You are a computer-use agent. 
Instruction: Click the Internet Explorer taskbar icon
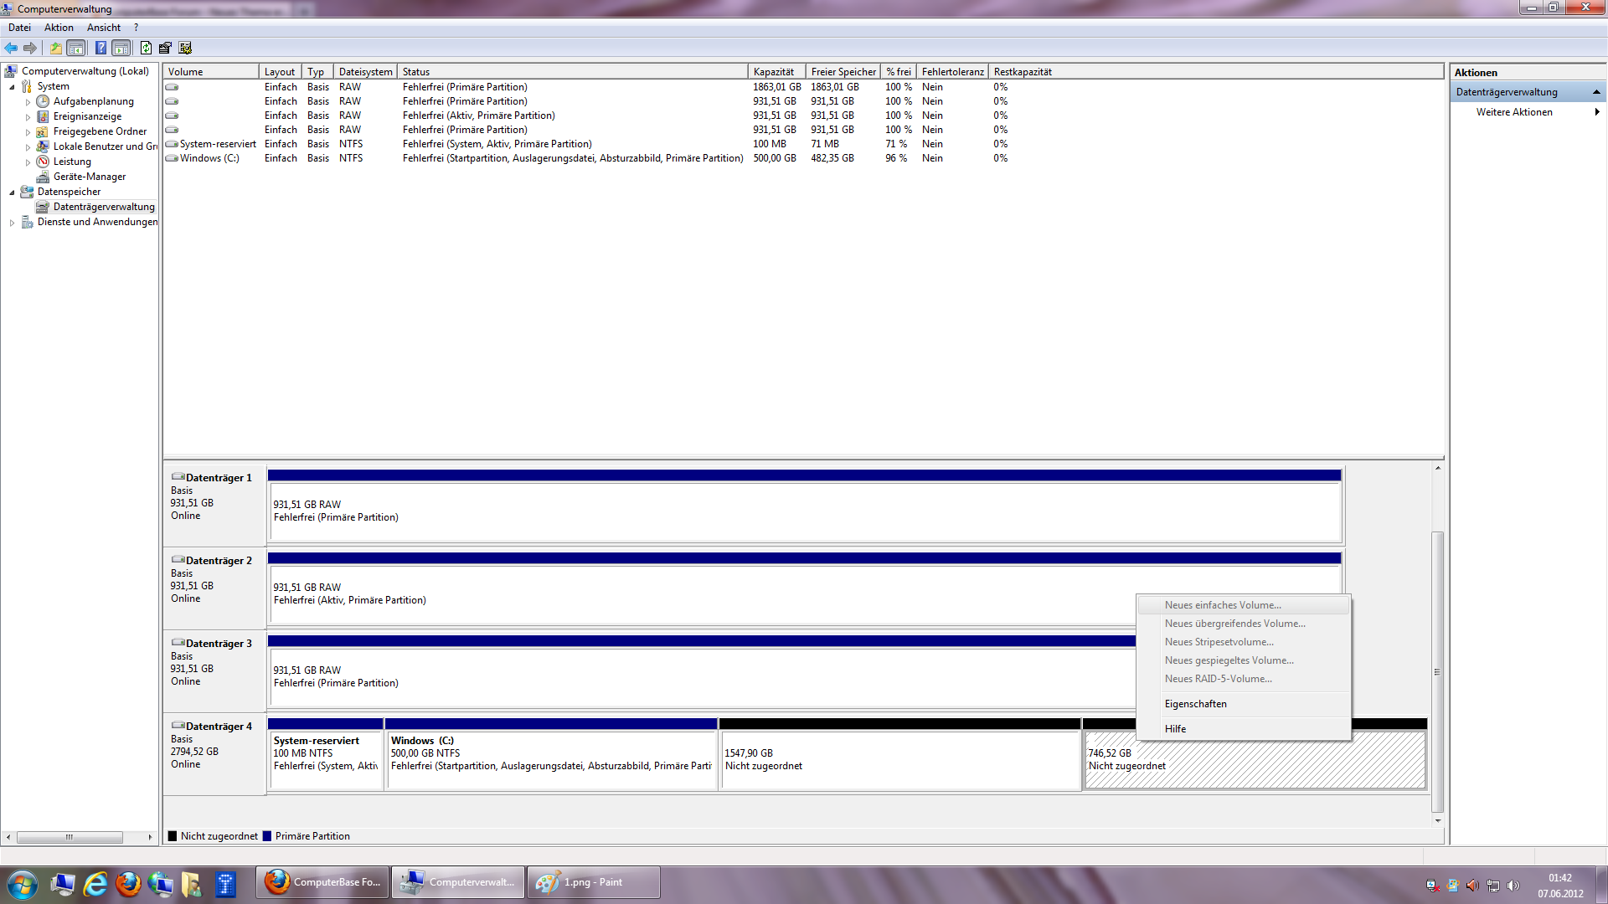[x=95, y=883]
